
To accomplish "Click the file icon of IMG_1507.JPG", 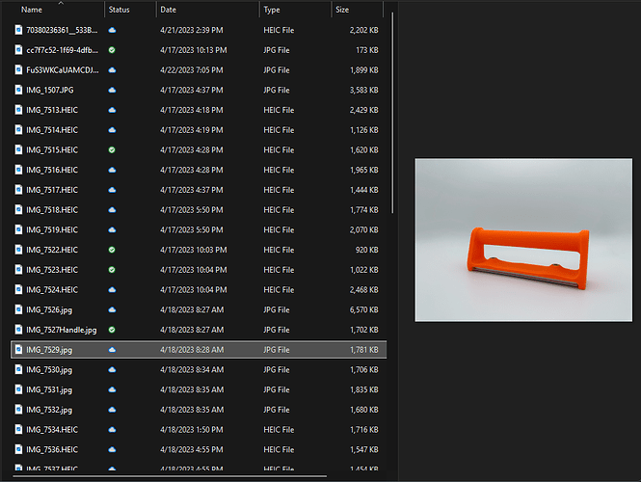I will 18,90.
